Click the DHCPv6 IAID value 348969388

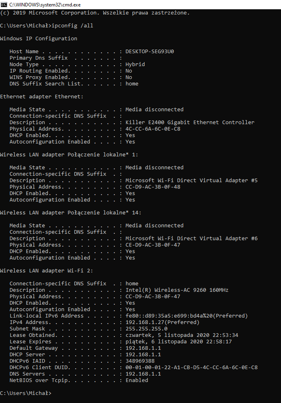[x=140, y=361]
